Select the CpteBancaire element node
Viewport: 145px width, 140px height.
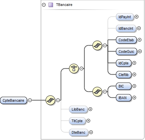[x=14, y=100]
